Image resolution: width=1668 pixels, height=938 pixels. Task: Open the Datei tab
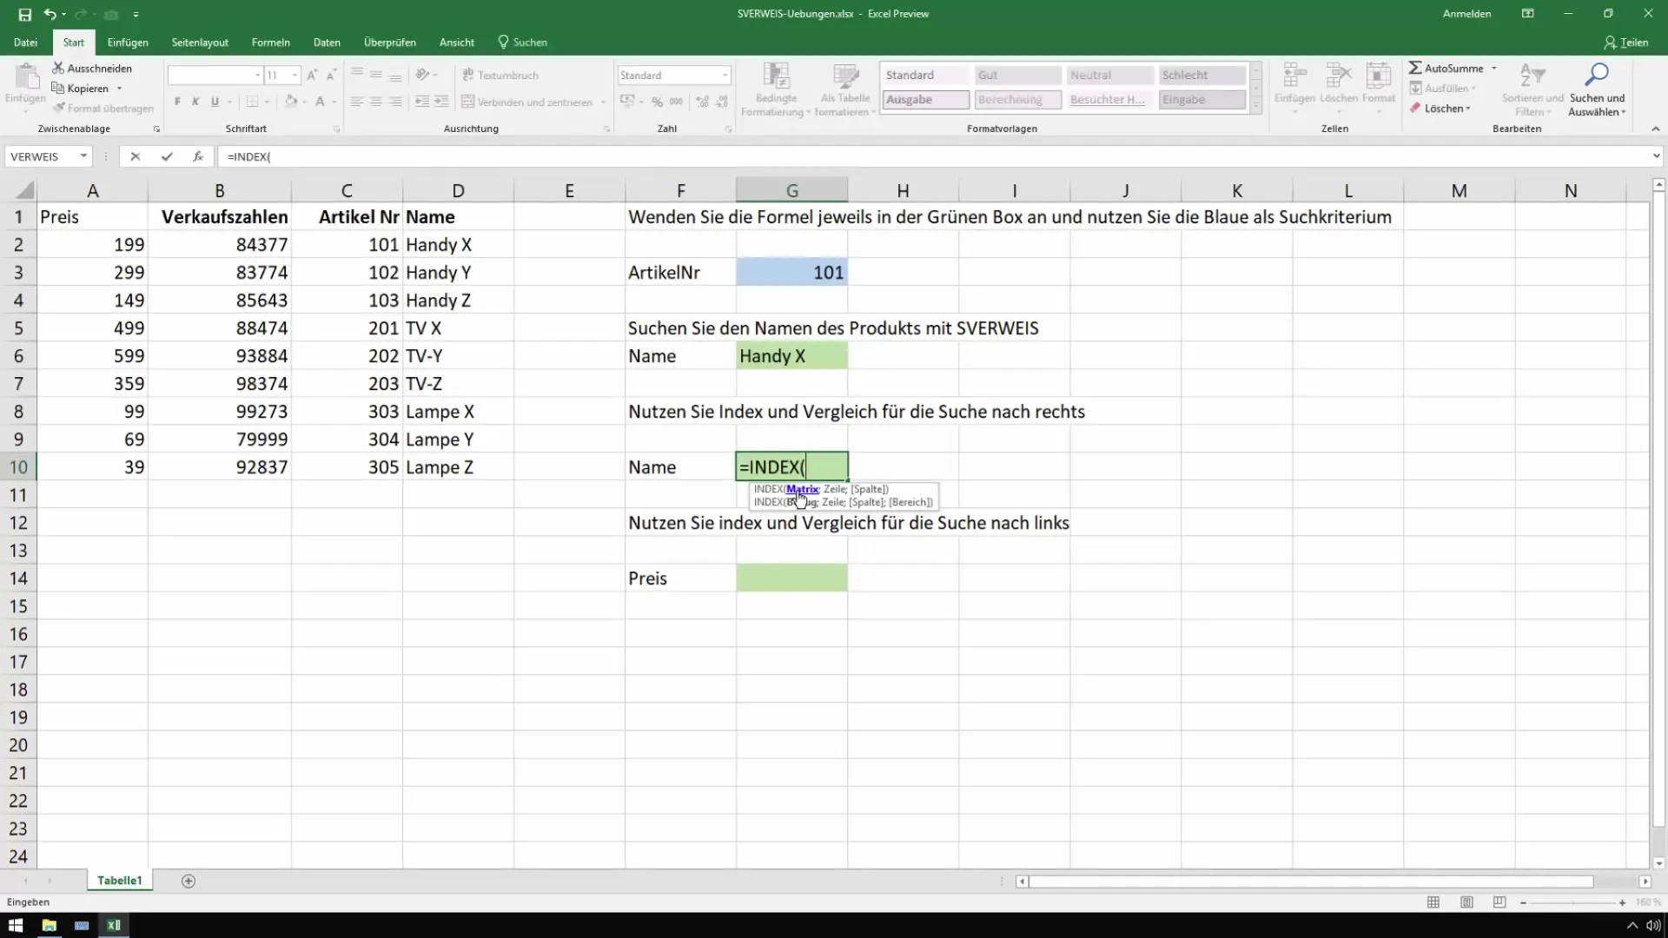(25, 42)
